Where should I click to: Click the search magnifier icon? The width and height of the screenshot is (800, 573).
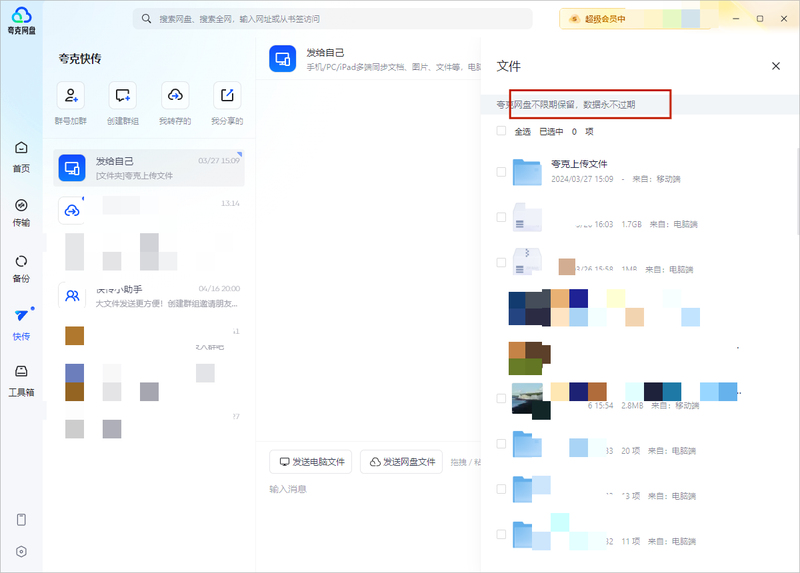pos(147,19)
